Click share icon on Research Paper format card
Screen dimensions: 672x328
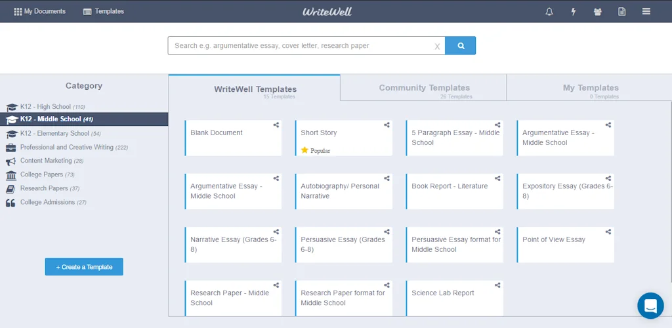(x=387, y=285)
